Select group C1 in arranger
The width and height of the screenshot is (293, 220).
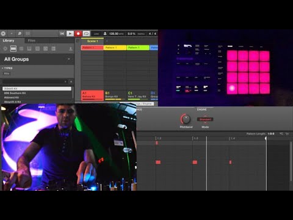(x=138, y=95)
